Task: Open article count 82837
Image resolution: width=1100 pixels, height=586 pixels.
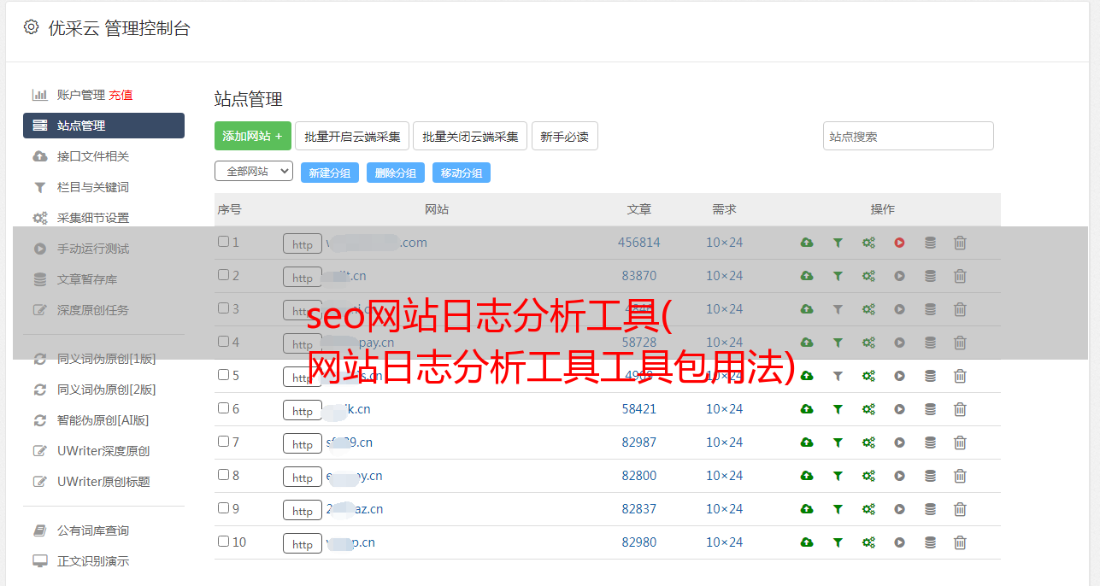Action: pos(639,509)
